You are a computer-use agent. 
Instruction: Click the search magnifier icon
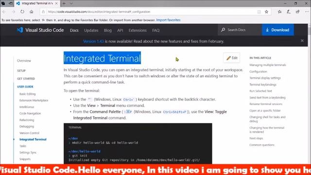pyautogui.click(x=223, y=30)
